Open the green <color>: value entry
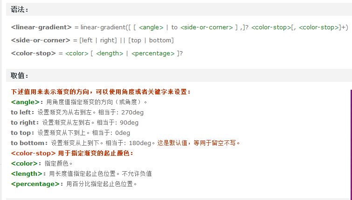352x200 pixels. coord(24,163)
